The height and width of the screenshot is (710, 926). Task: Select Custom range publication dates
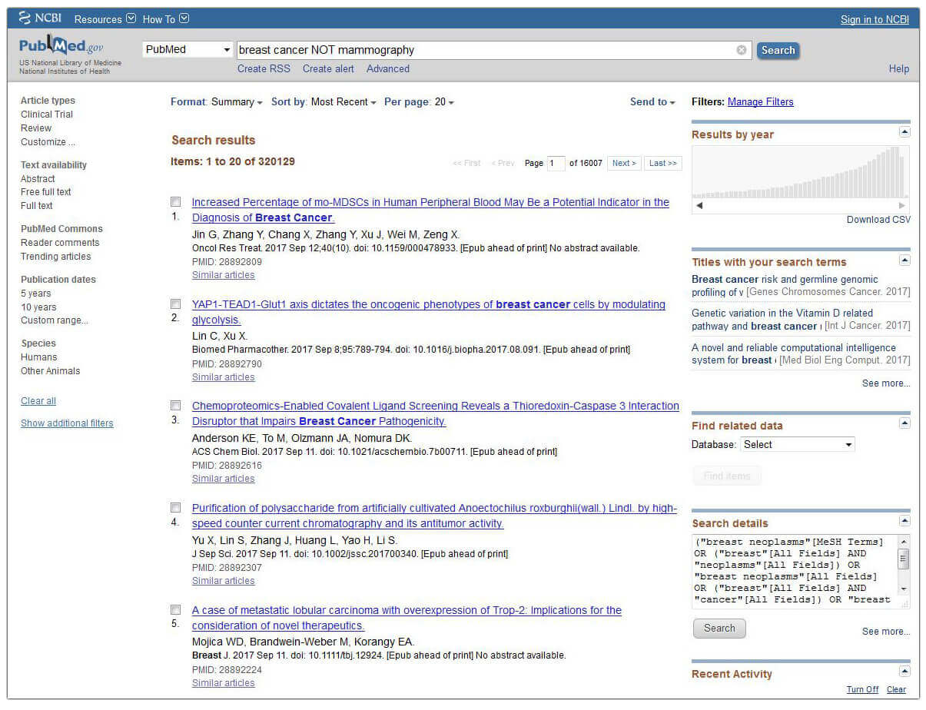[54, 320]
